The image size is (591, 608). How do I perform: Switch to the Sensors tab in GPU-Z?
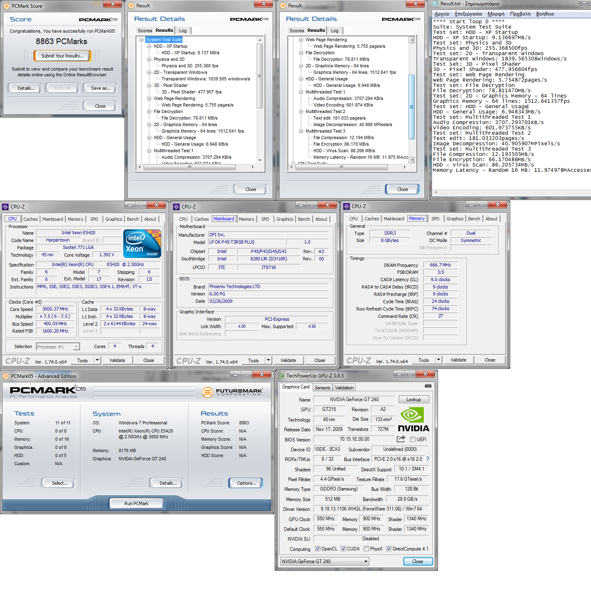point(322,388)
